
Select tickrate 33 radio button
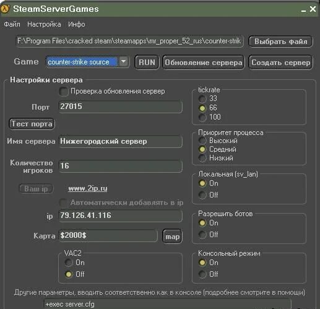202,98
